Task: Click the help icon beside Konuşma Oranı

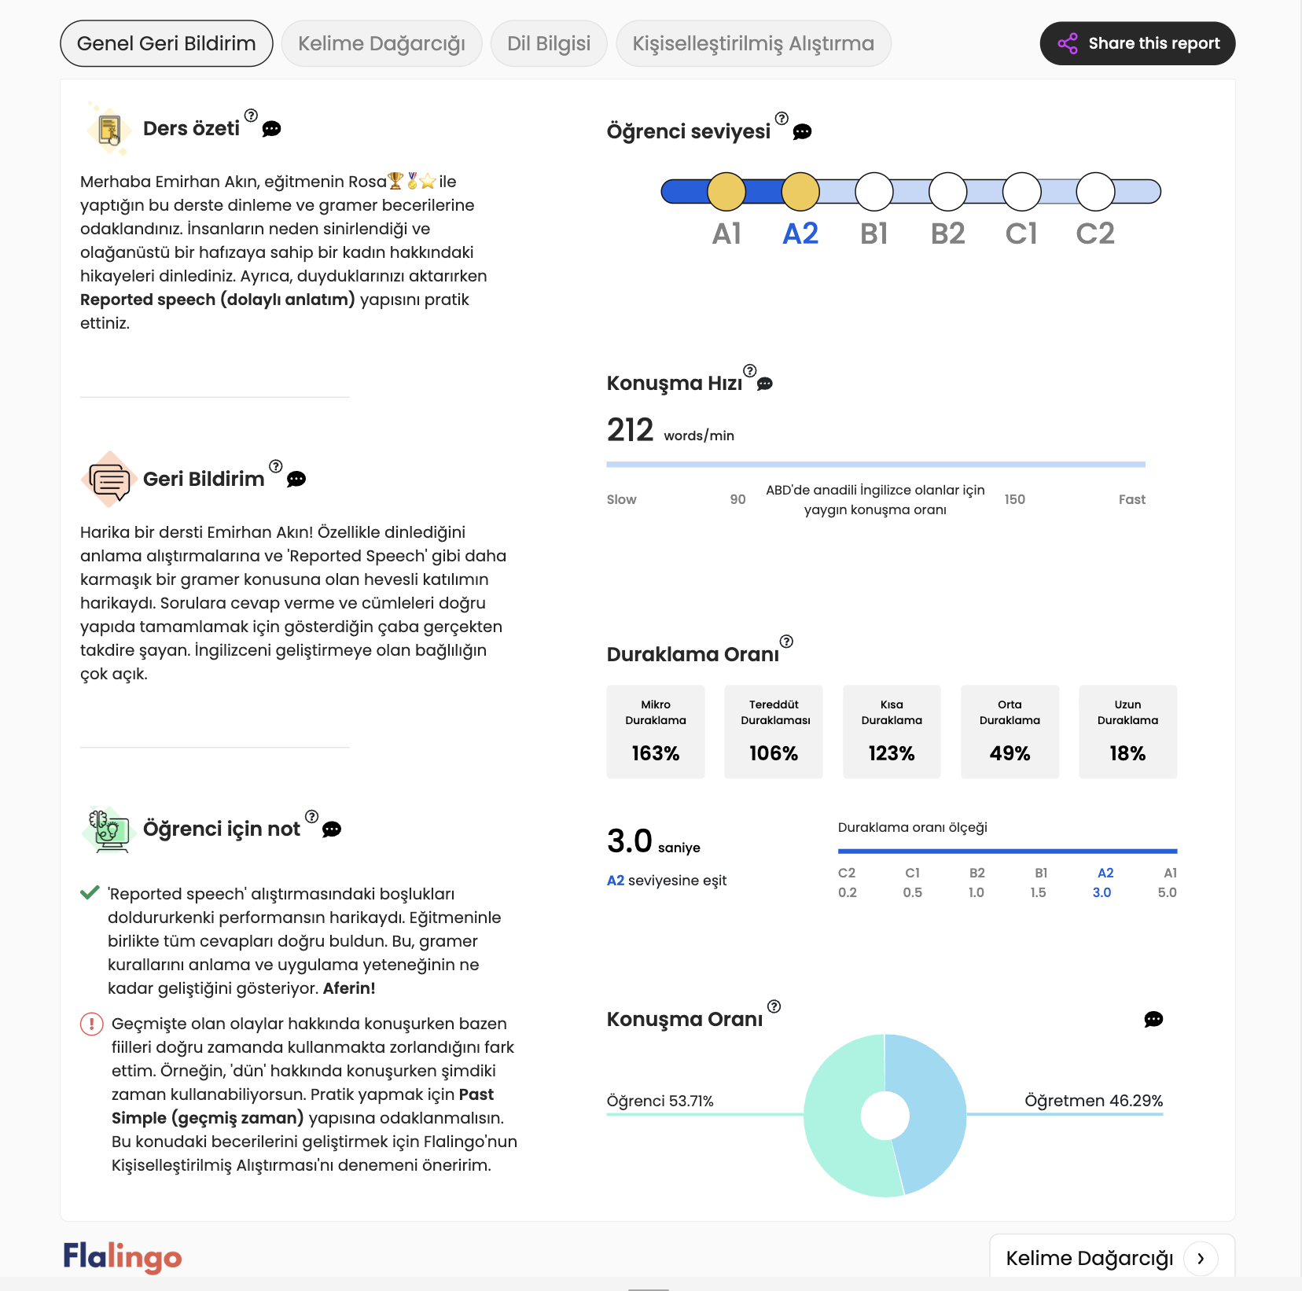Action: (774, 1007)
